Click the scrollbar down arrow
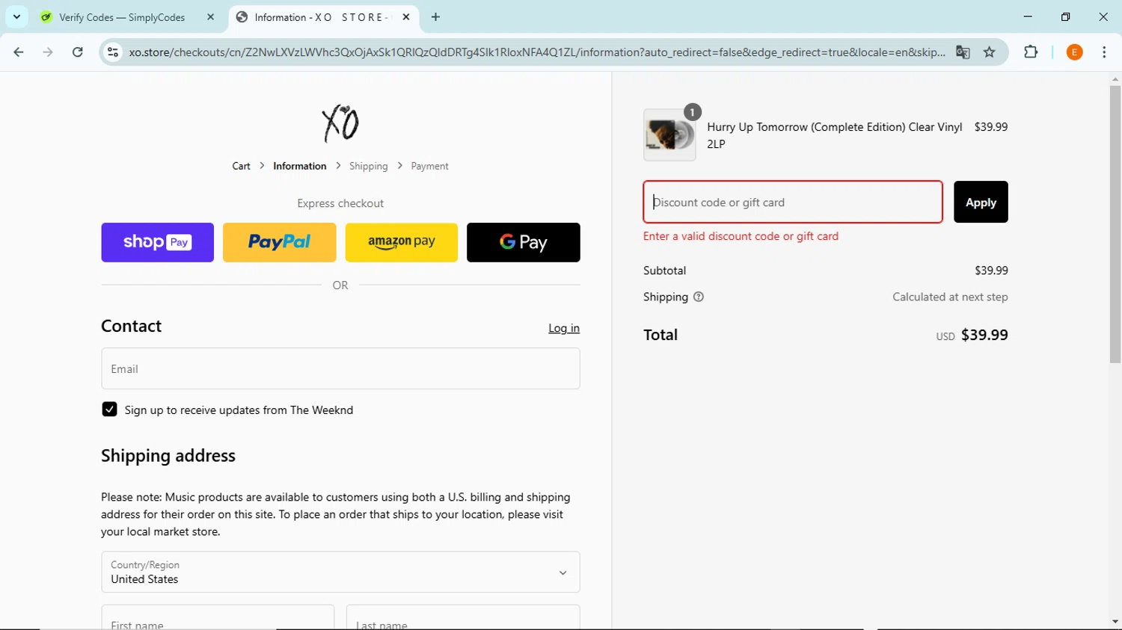The image size is (1122, 630). coord(1115,622)
